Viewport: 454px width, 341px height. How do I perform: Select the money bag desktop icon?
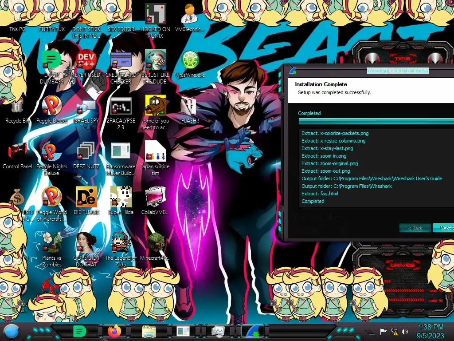click(x=17, y=197)
